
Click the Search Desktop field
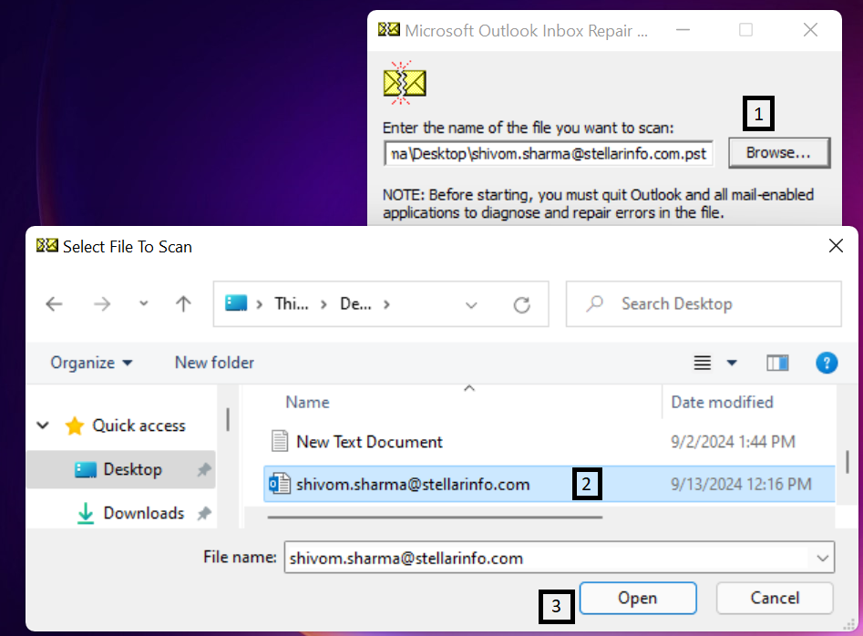click(704, 303)
